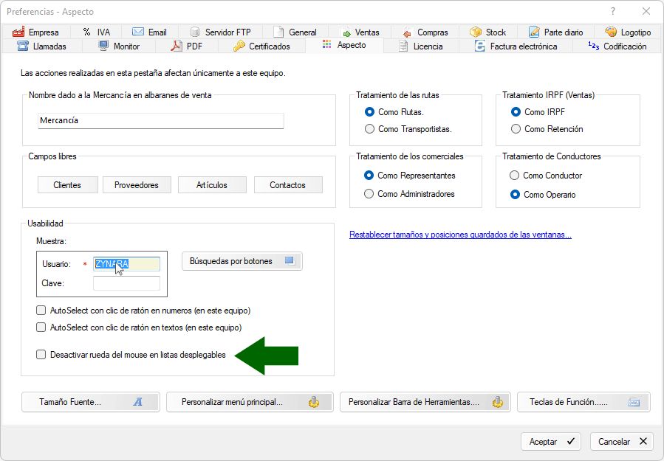This screenshot has width=664, height=461.
Task: Click Restablecer tamaños y posiciones link
Action: point(462,235)
